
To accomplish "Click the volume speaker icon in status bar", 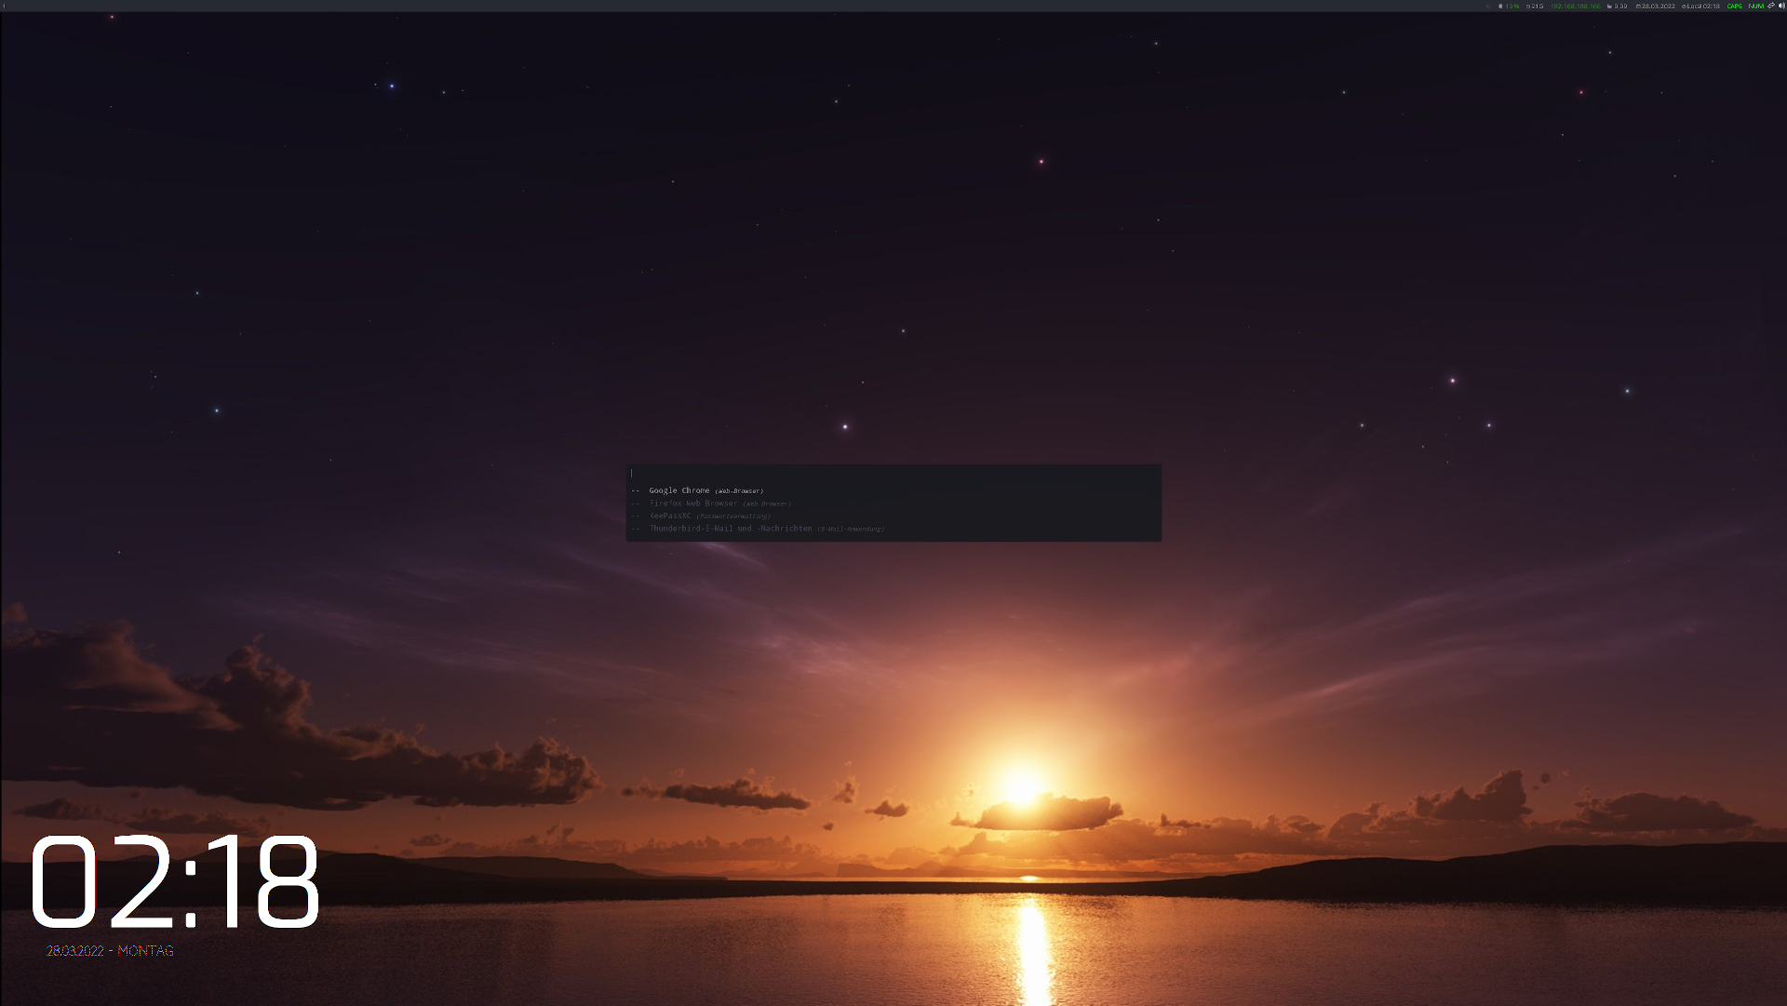I will (x=1781, y=6).
